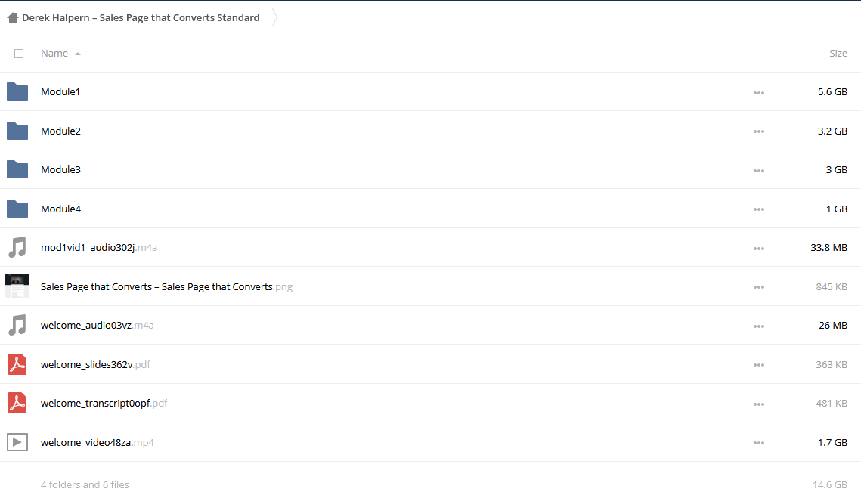
Task: Tick the select-all checkbox
Action: [19, 53]
